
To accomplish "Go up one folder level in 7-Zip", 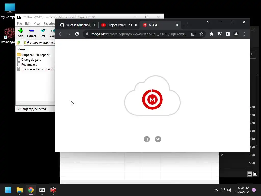I will [x=19, y=43].
